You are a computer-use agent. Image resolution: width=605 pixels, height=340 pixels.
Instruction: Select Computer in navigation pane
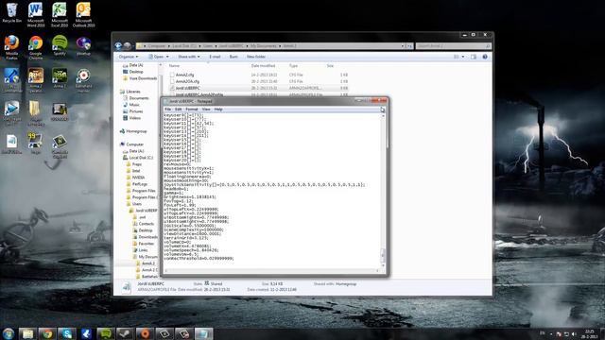[x=134, y=144]
